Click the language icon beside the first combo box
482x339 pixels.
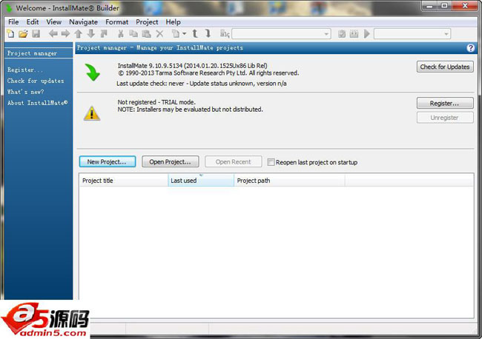225,34
